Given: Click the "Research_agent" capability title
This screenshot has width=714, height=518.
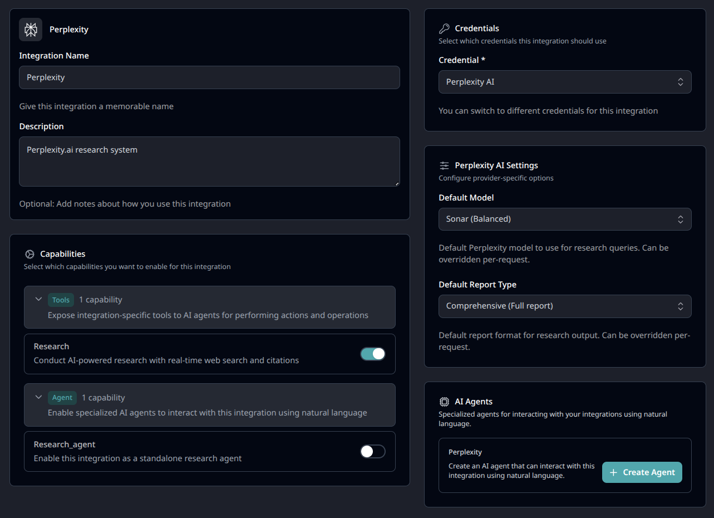Looking at the screenshot, I should click(65, 444).
